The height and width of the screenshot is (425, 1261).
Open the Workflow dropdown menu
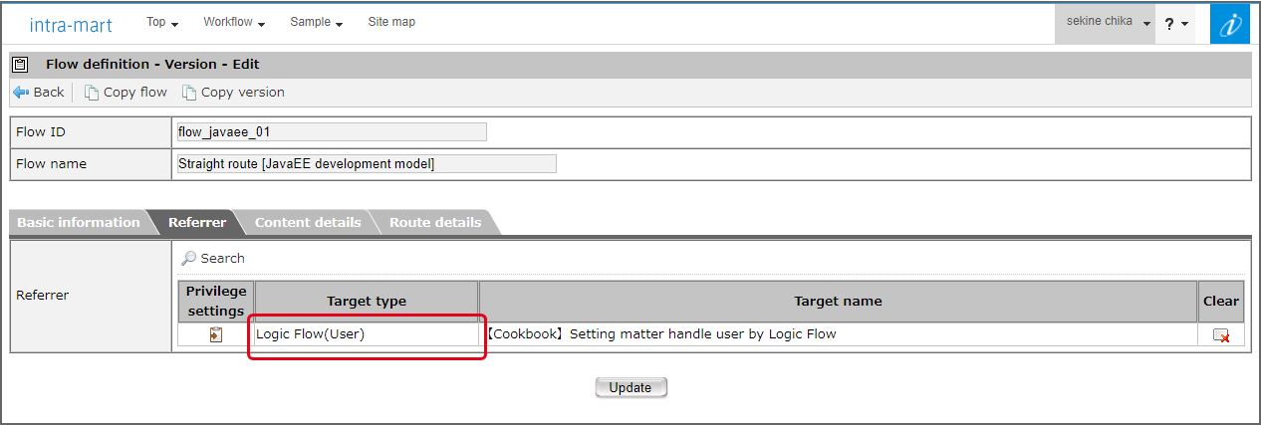click(x=234, y=22)
